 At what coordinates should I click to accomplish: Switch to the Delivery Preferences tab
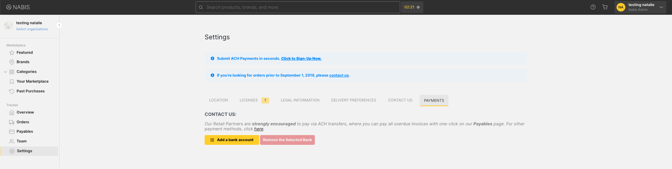(x=353, y=100)
